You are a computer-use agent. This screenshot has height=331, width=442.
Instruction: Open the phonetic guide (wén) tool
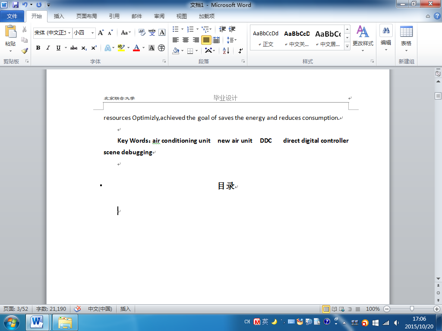(152, 33)
